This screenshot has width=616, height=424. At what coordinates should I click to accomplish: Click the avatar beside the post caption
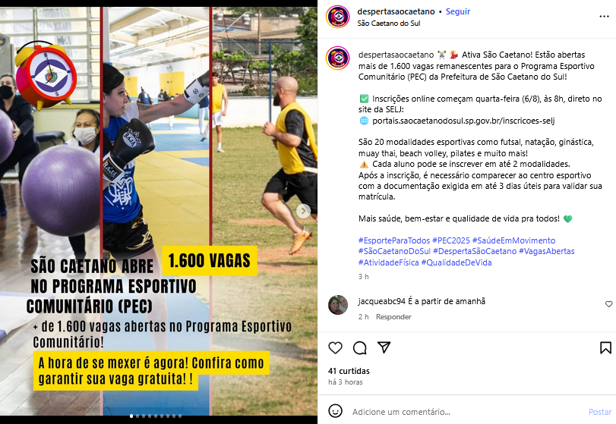pyautogui.click(x=337, y=58)
